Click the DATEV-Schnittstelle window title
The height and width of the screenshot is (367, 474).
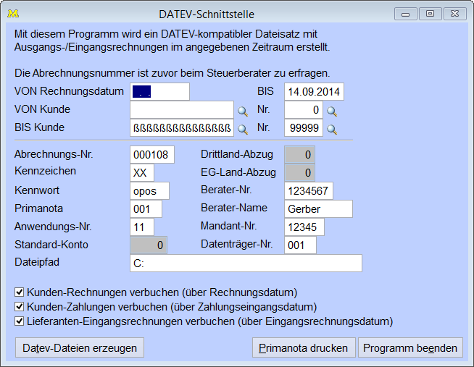(x=207, y=14)
